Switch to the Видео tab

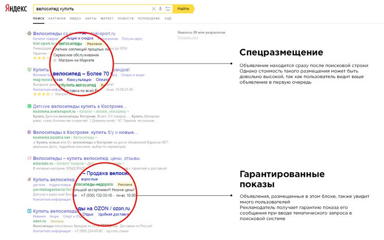[76, 18]
